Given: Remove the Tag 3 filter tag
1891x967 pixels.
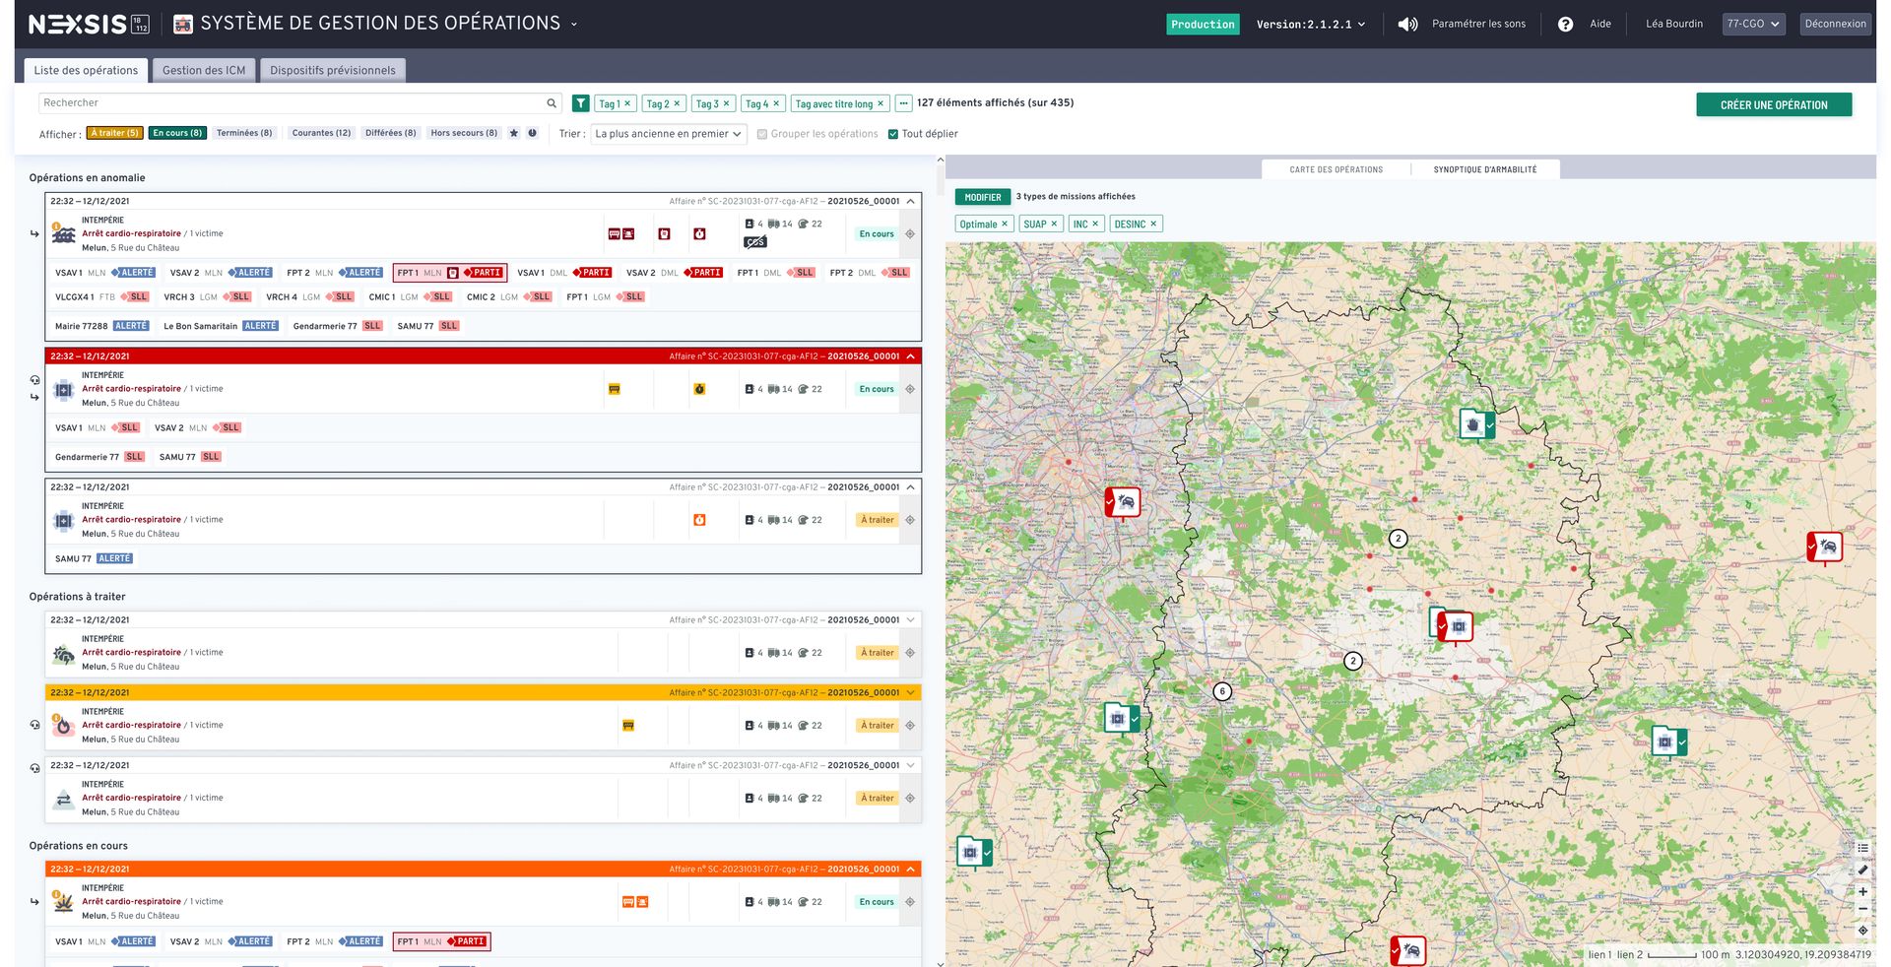Looking at the screenshot, I should click(x=727, y=103).
